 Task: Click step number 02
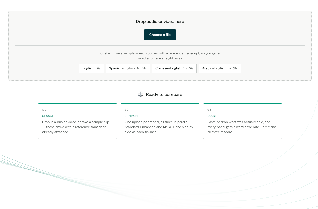click(x=127, y=110)
